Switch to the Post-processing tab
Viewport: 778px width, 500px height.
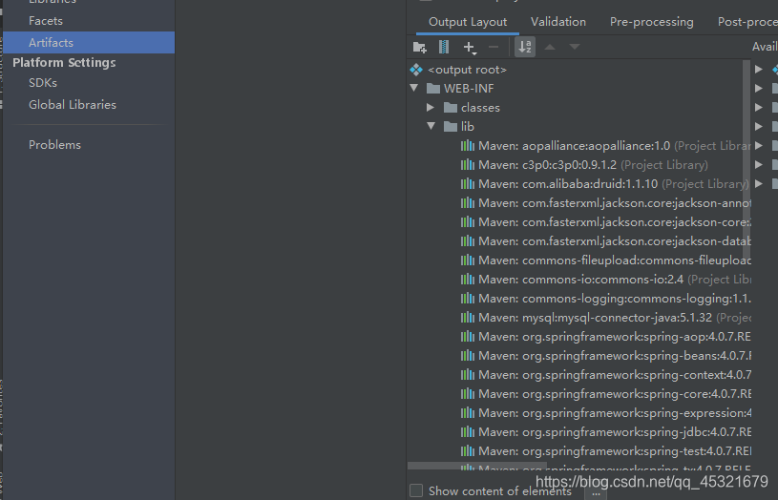coord(747,22)
